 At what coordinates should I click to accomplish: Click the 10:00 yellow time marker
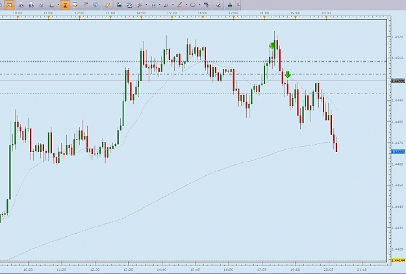coord(18,18)
